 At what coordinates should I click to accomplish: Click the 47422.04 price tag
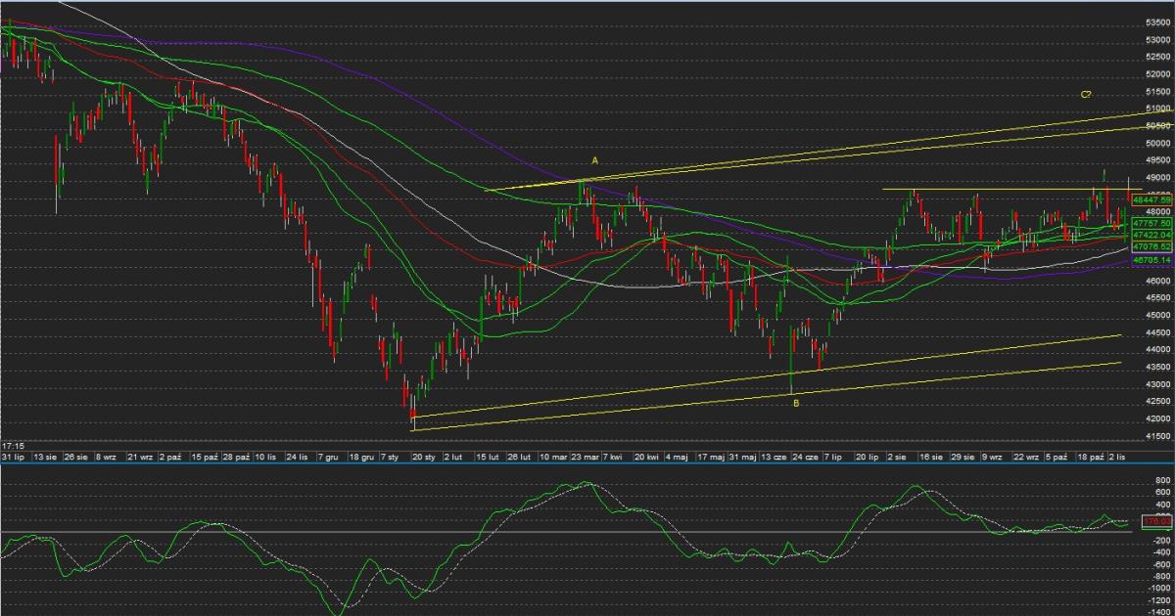[1151, 236]
